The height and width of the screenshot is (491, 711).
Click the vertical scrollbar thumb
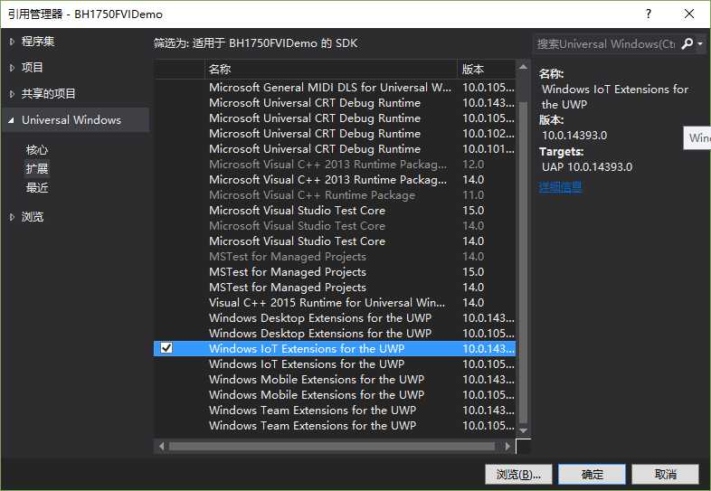pos(523,262)
